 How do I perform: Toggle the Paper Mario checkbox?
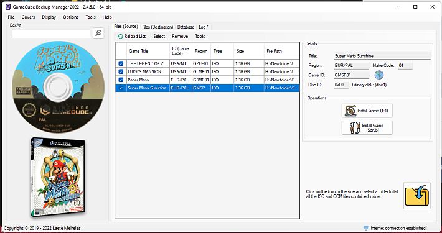(121, 80)
